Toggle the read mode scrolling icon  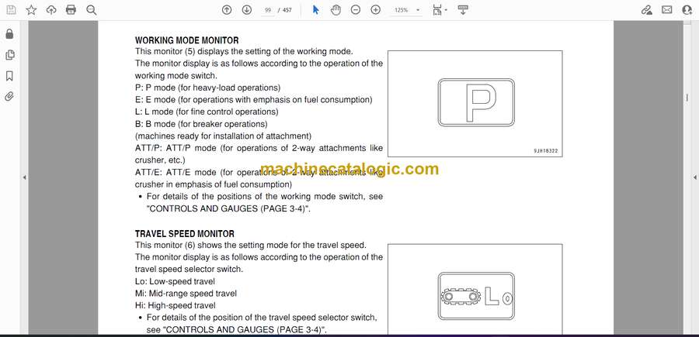[x=463, y=10]
